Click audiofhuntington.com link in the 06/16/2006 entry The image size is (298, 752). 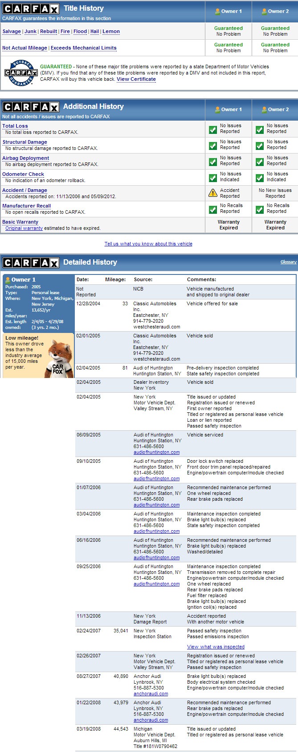156,558
